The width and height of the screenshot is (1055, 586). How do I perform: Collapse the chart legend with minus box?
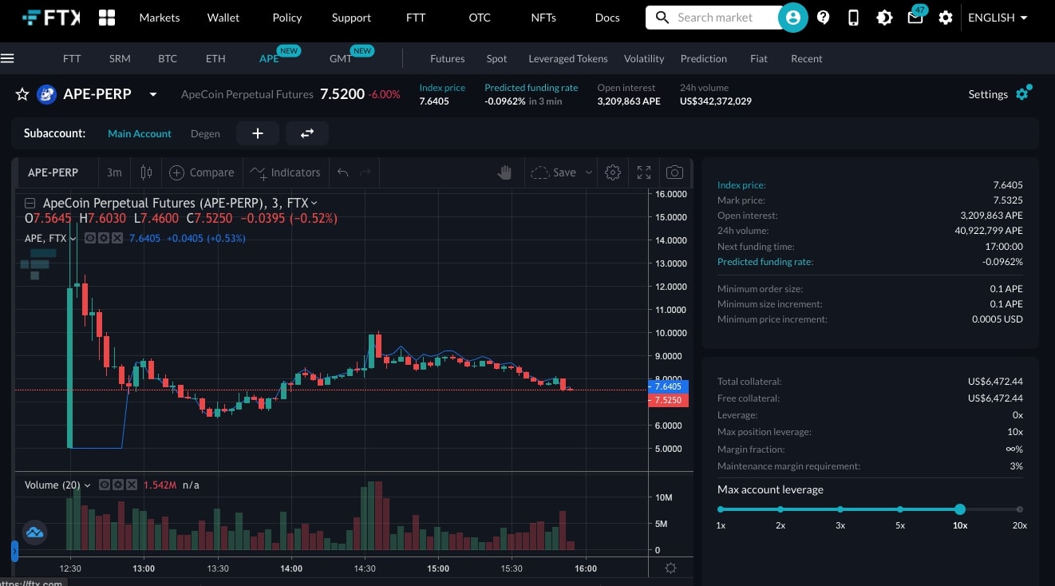point(30,203)
